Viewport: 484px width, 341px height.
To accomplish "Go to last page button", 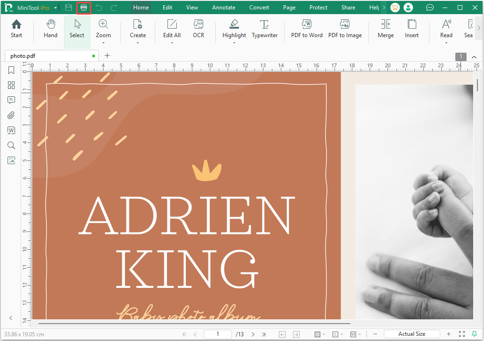I will (264, 334).
